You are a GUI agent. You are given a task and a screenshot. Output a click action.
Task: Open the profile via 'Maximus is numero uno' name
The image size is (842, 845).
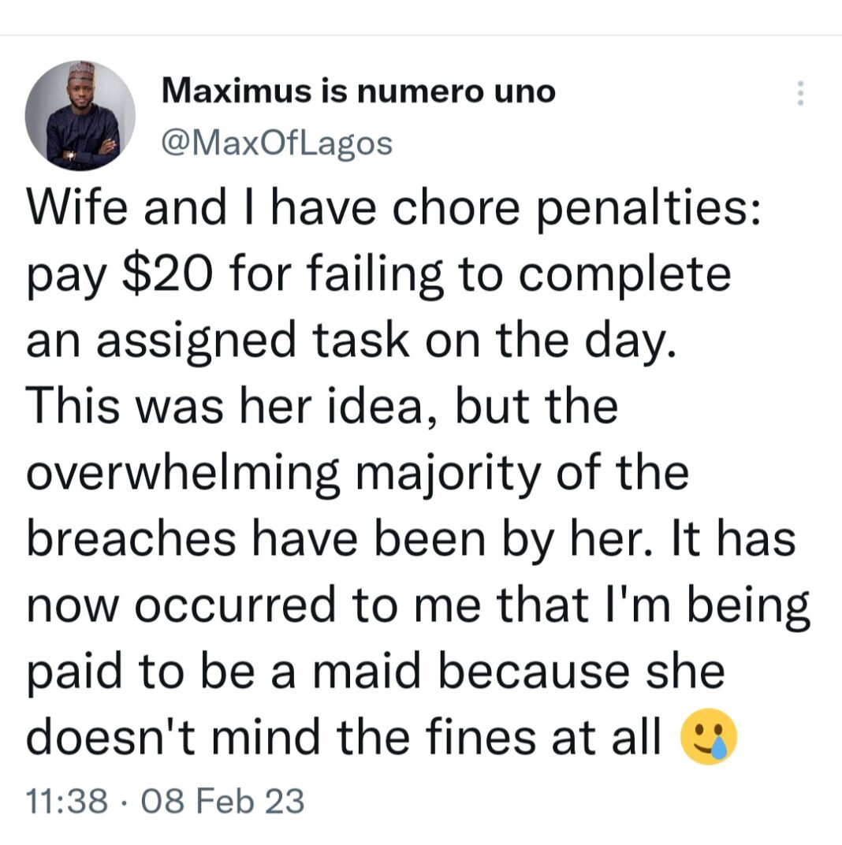point(359,91)
